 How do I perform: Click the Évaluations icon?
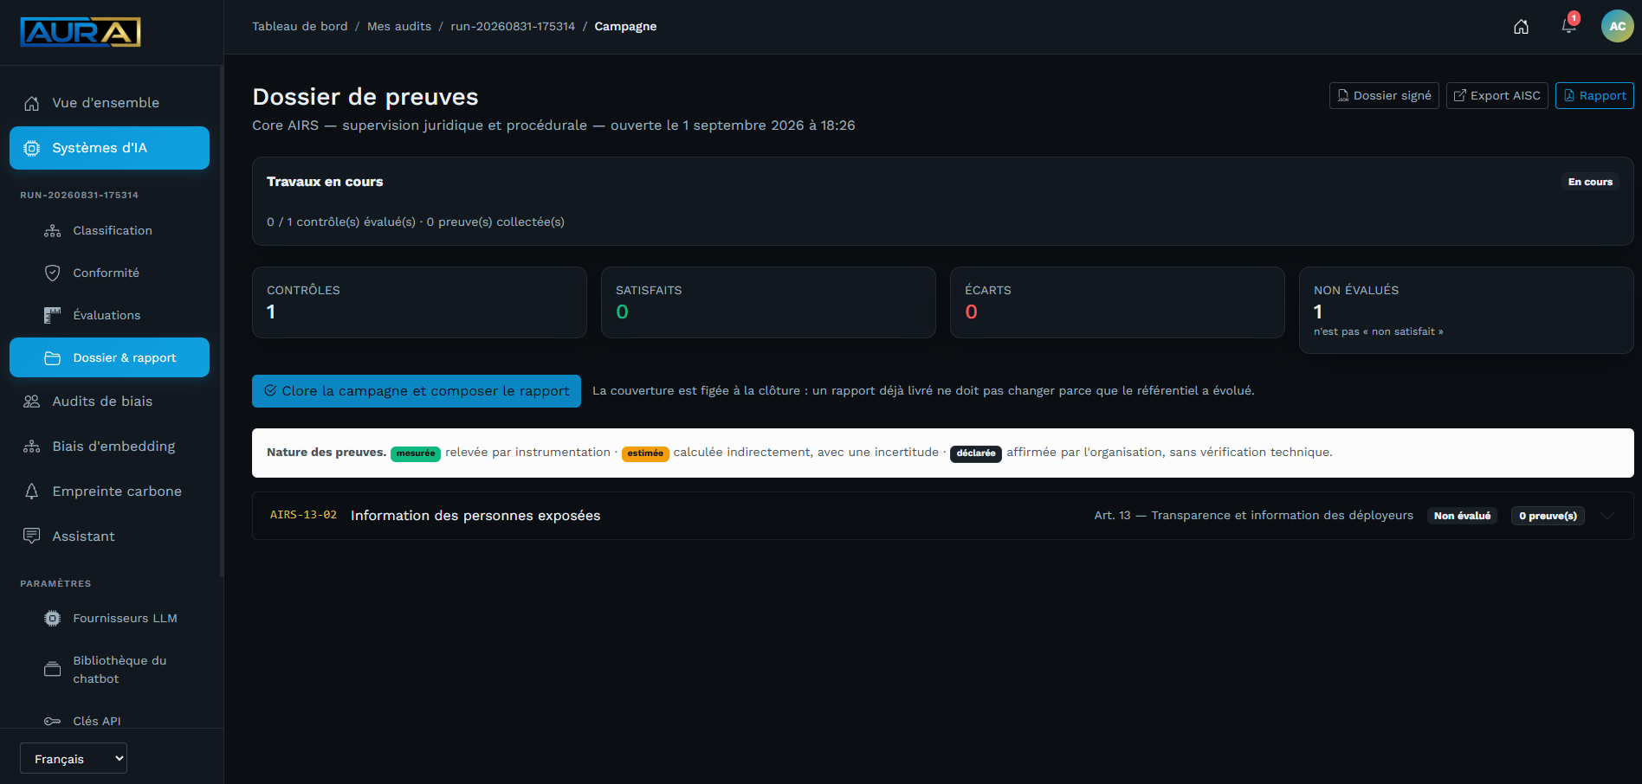pos(53,316)
